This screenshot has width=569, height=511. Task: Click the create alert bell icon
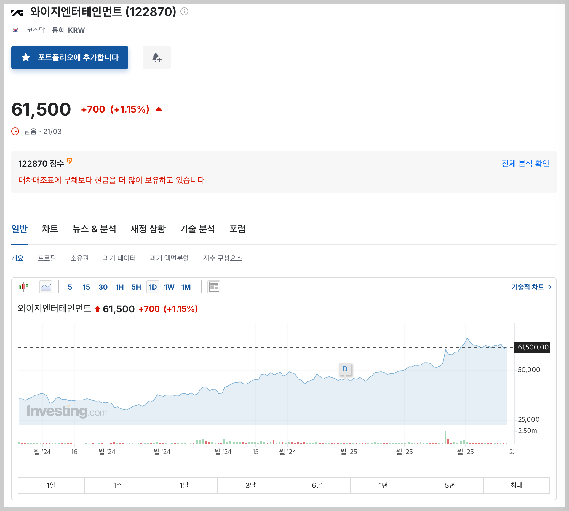(156, 58)
